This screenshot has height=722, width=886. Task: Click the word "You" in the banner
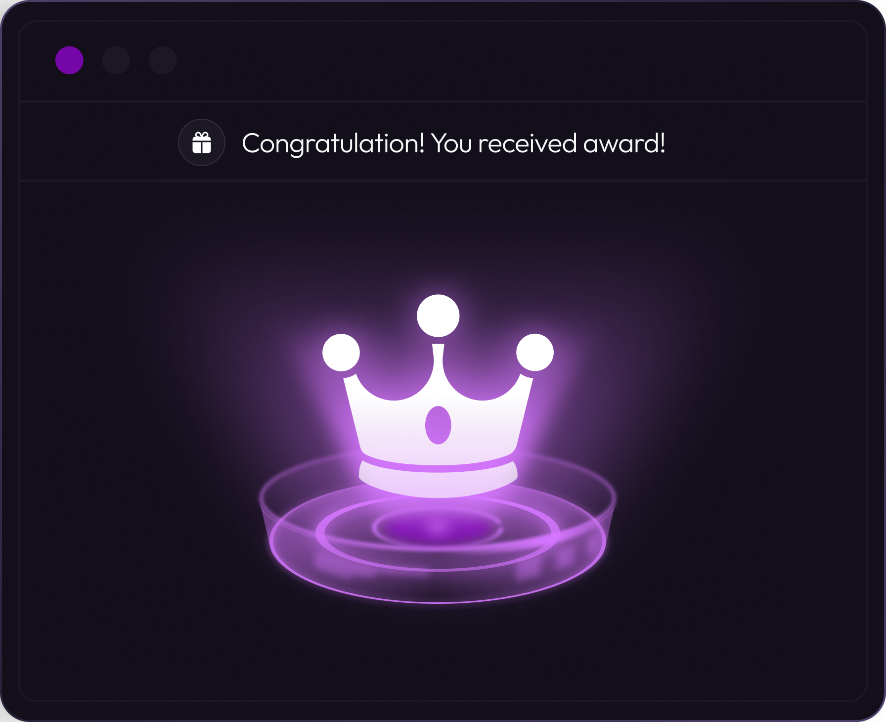(452, 144)
